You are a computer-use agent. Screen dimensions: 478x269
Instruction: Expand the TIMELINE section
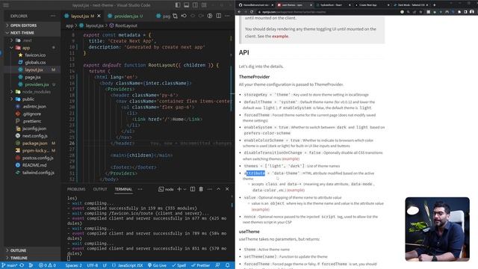[19, 258]
